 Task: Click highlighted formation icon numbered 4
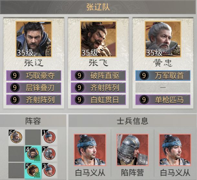click(33, 154)
